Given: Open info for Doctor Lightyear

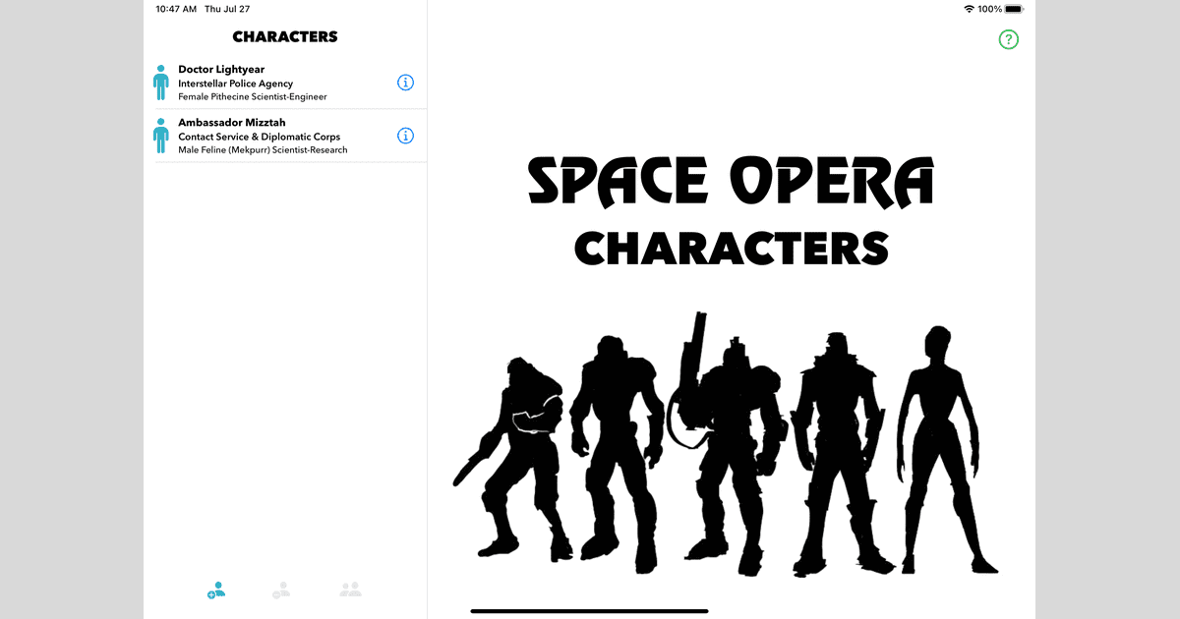Looking at the screenshot, I should [x=405, y=83].
